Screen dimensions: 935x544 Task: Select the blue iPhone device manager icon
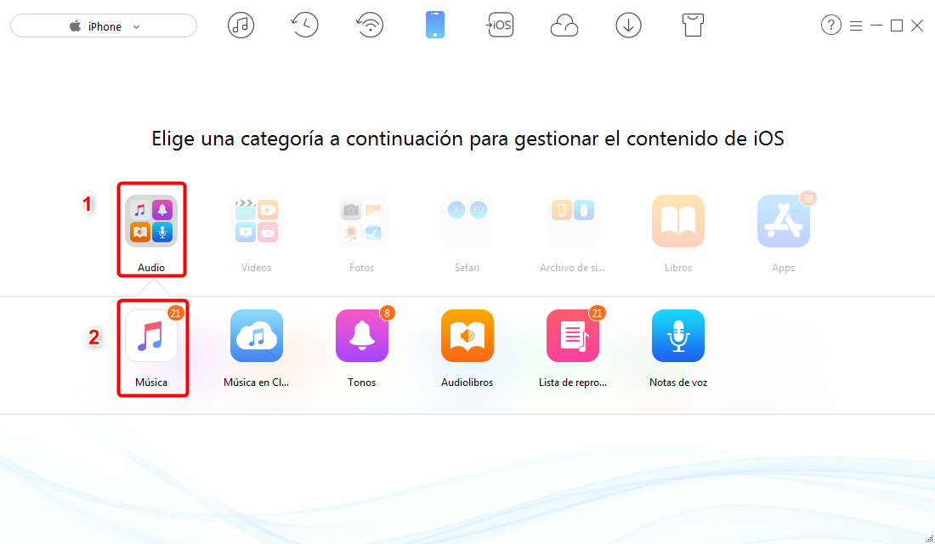click(x=435, y=25)
